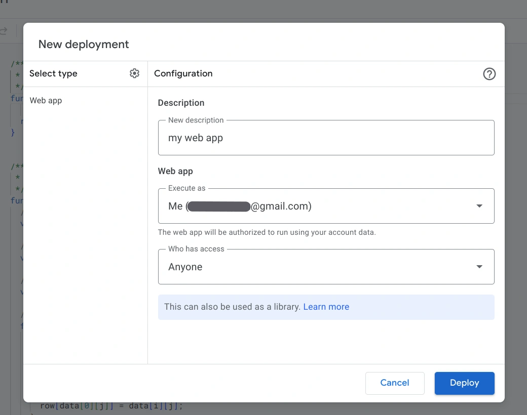
Task: Click the Web app section heading in Configuration
Action: coord(175,171)
